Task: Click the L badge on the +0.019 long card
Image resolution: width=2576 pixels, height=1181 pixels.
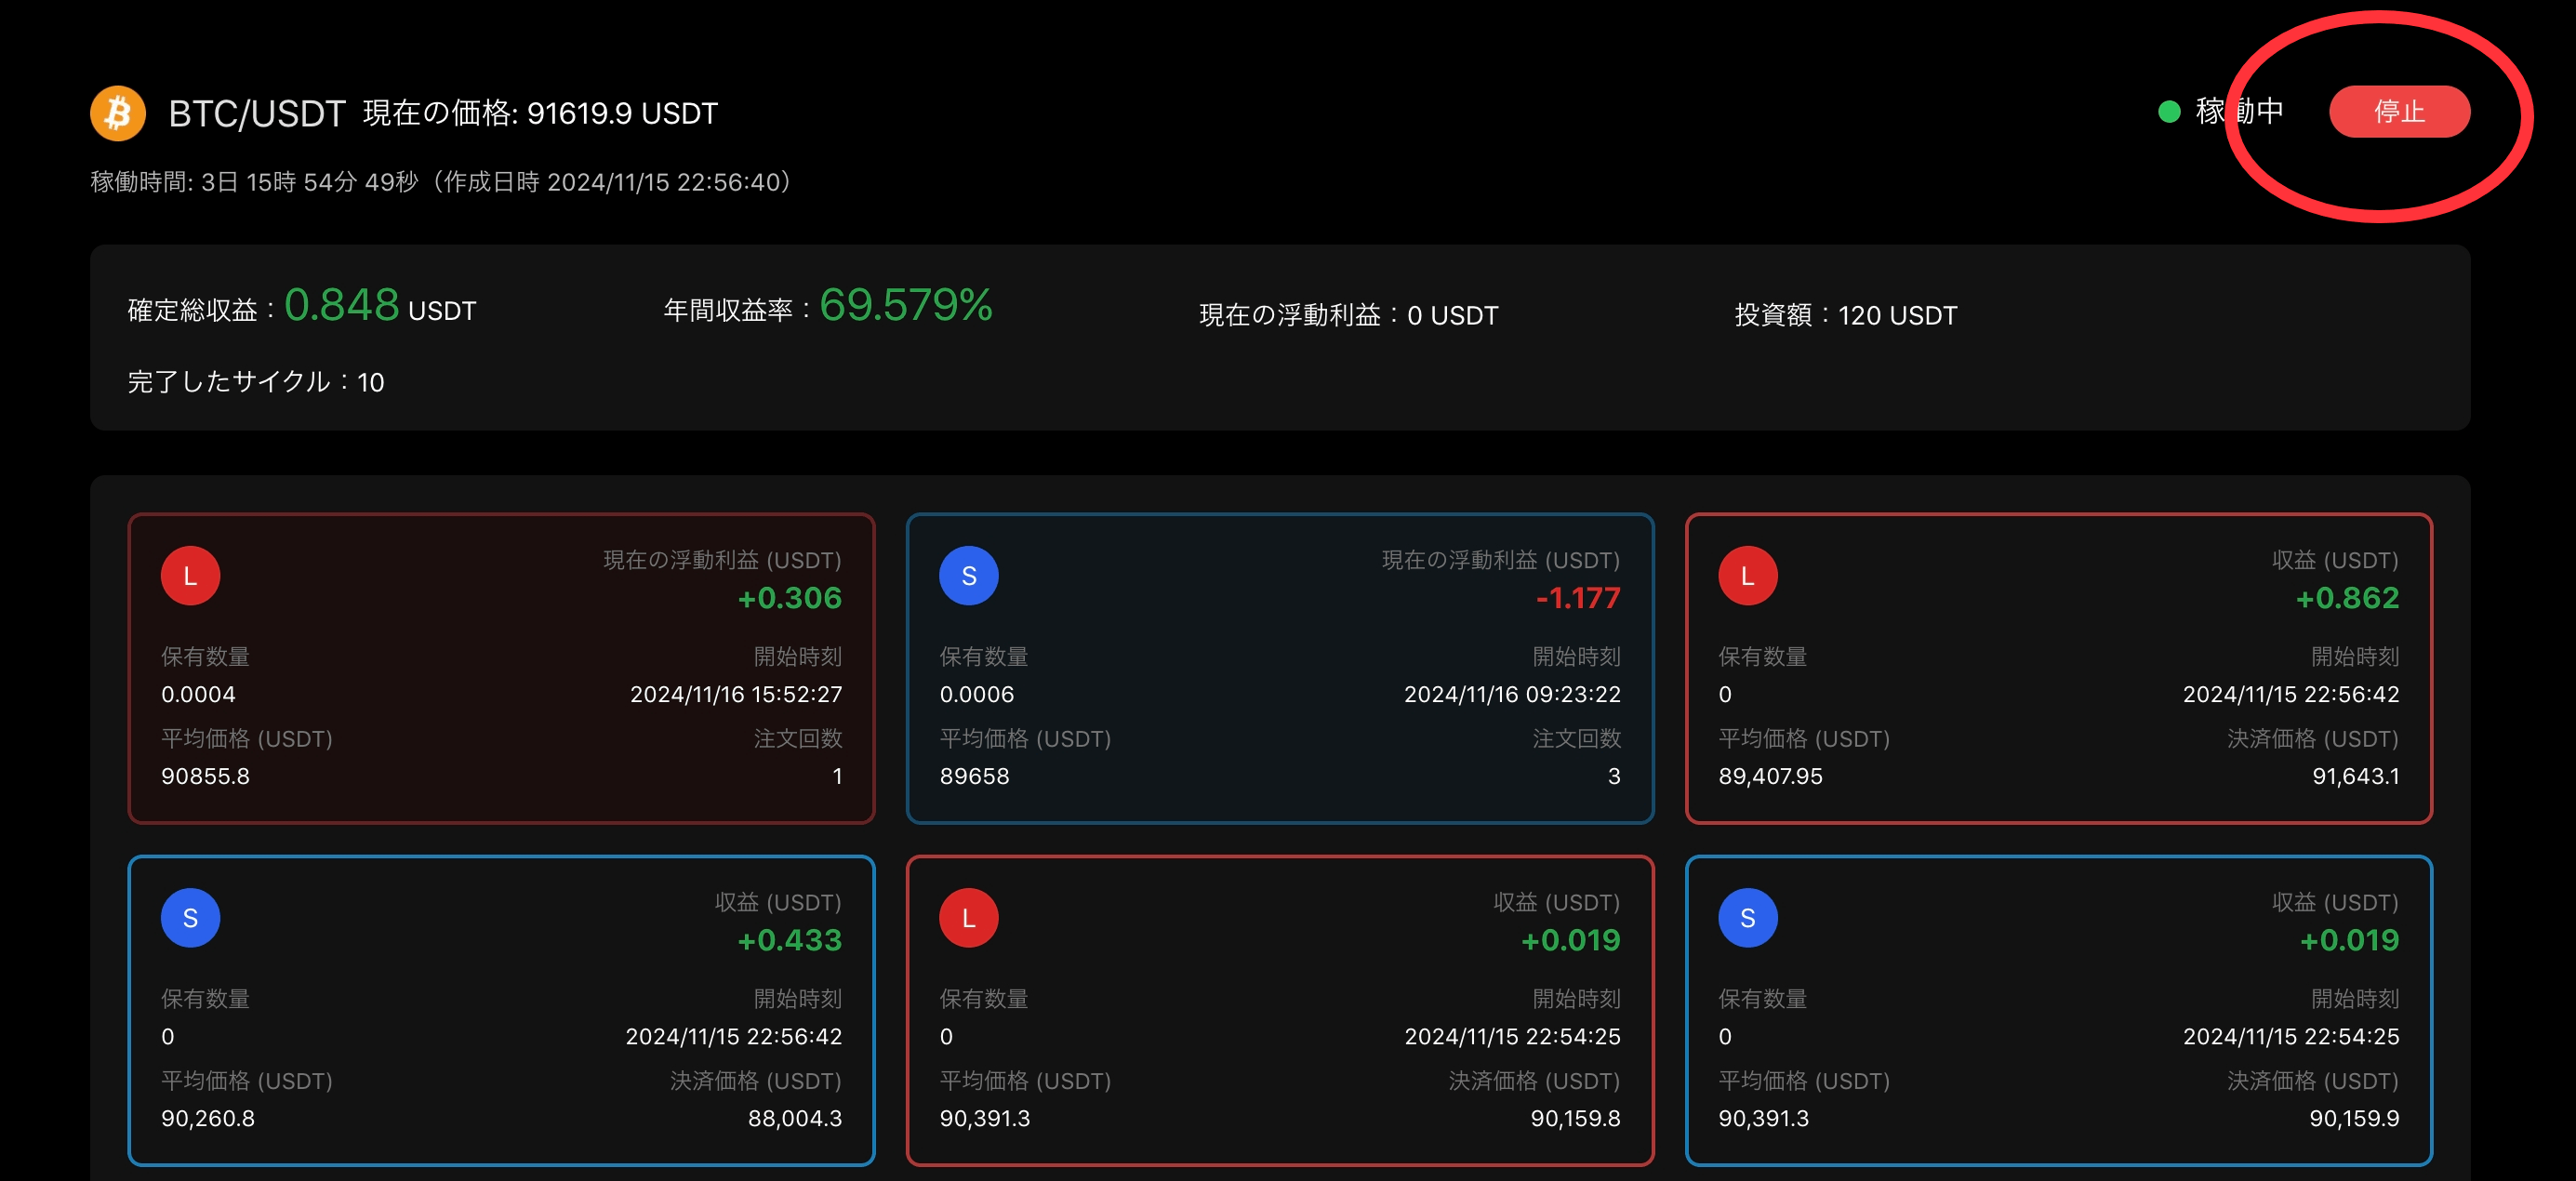Action: [x=968, y=918]
